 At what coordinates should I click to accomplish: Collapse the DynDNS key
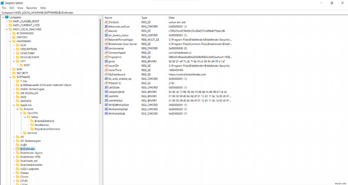tap(21, 113)
